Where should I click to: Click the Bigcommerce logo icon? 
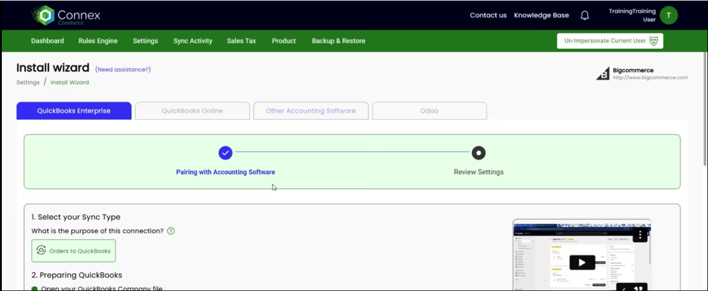coord(603,74)
